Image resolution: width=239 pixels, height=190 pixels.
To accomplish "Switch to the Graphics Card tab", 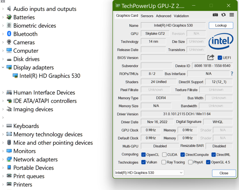I will [x=127, y=16].
